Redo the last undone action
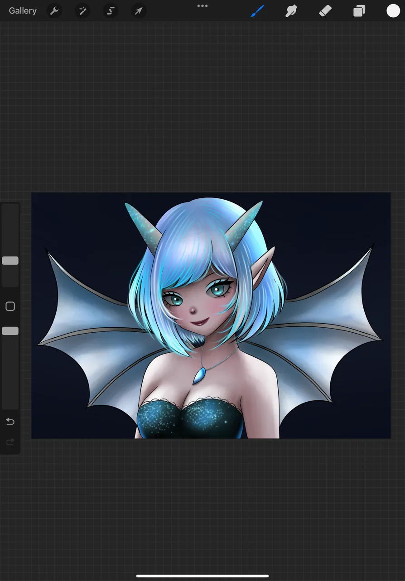Image resolution: width=405 pixels, height=581 pixels. click(x=10, y=442)
